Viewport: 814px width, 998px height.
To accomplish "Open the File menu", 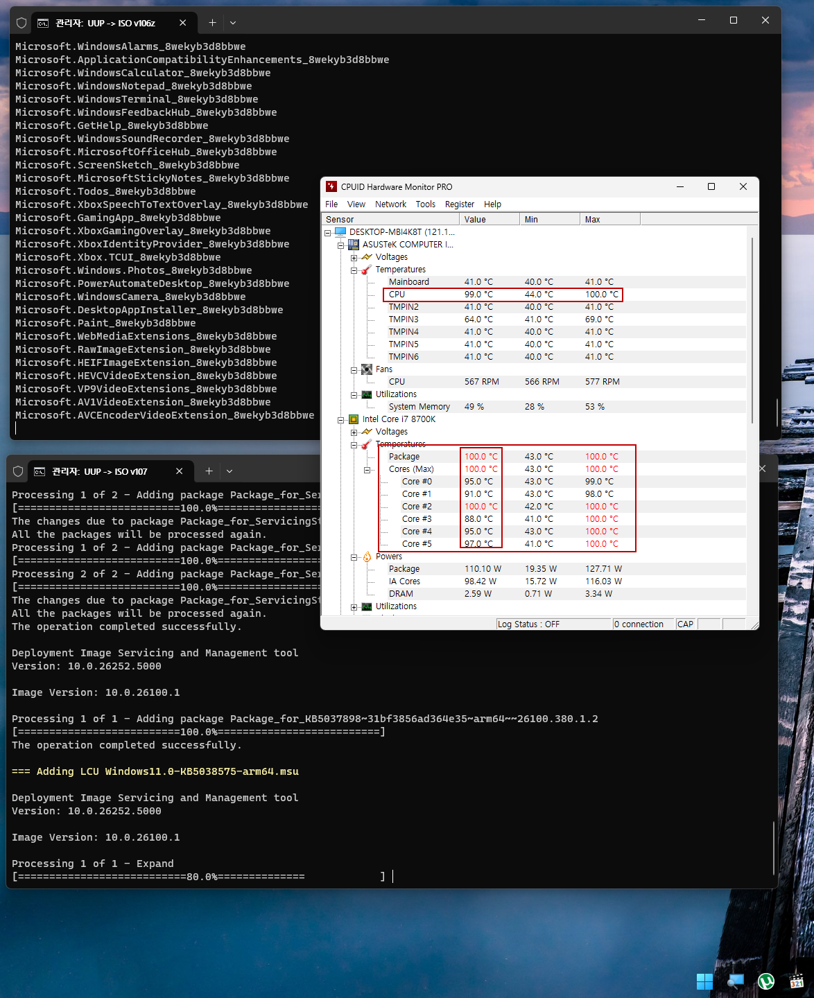I will [331, 204].
